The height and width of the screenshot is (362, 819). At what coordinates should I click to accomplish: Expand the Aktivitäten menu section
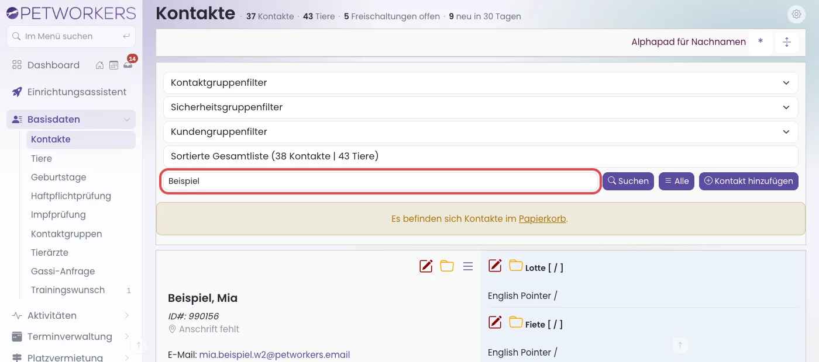tap(71, 315)
